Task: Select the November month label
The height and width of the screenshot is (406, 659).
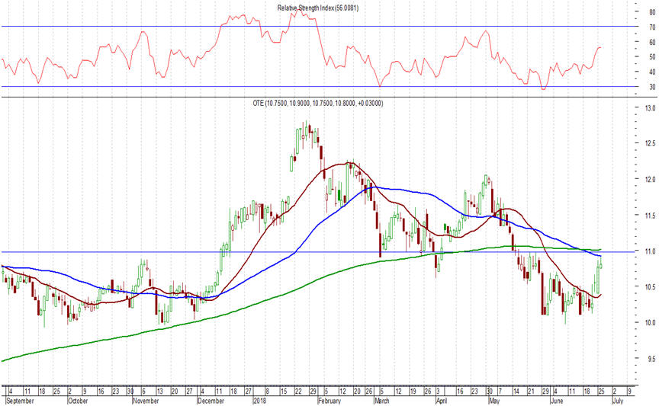Action: (x=146, y=401)
